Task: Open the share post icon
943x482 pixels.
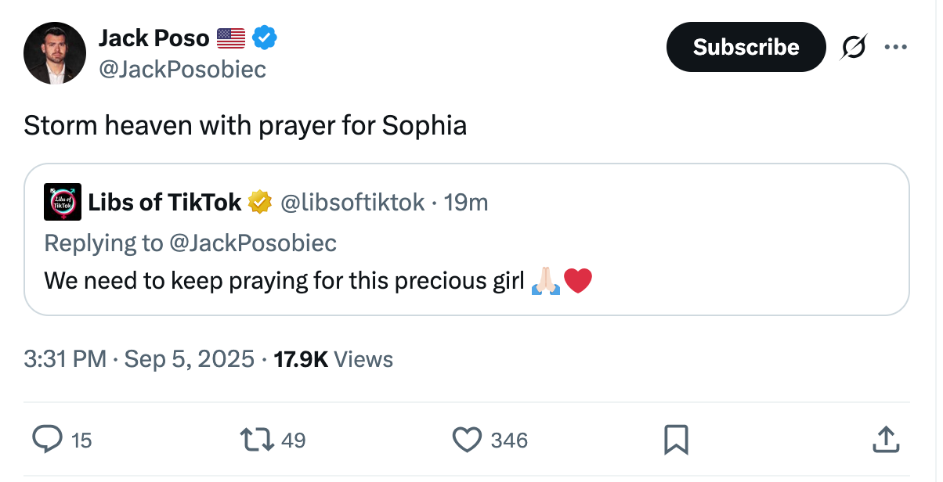Action: 884,440
